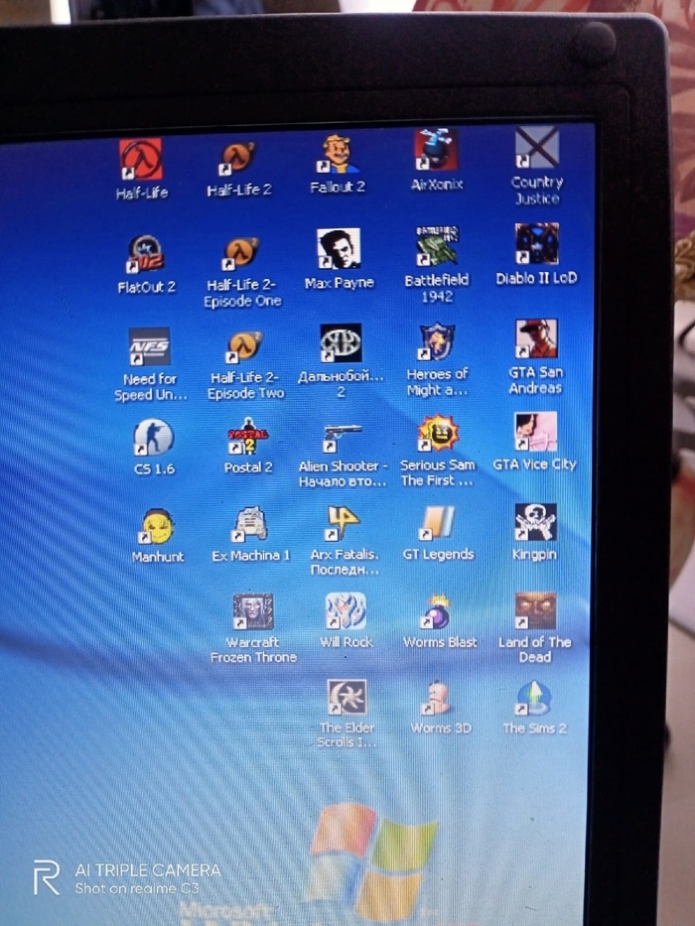The width and height of the screenshot is (695, 926).
Task: Select the 'Manhunt' label text
Action: [157, 557]
